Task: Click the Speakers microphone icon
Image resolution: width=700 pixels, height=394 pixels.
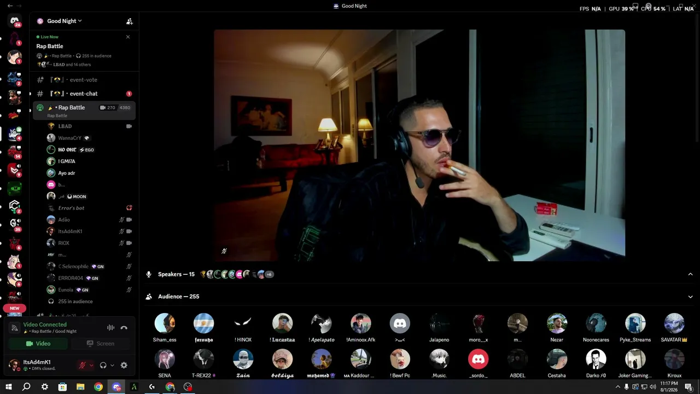Action: point(149,274)
